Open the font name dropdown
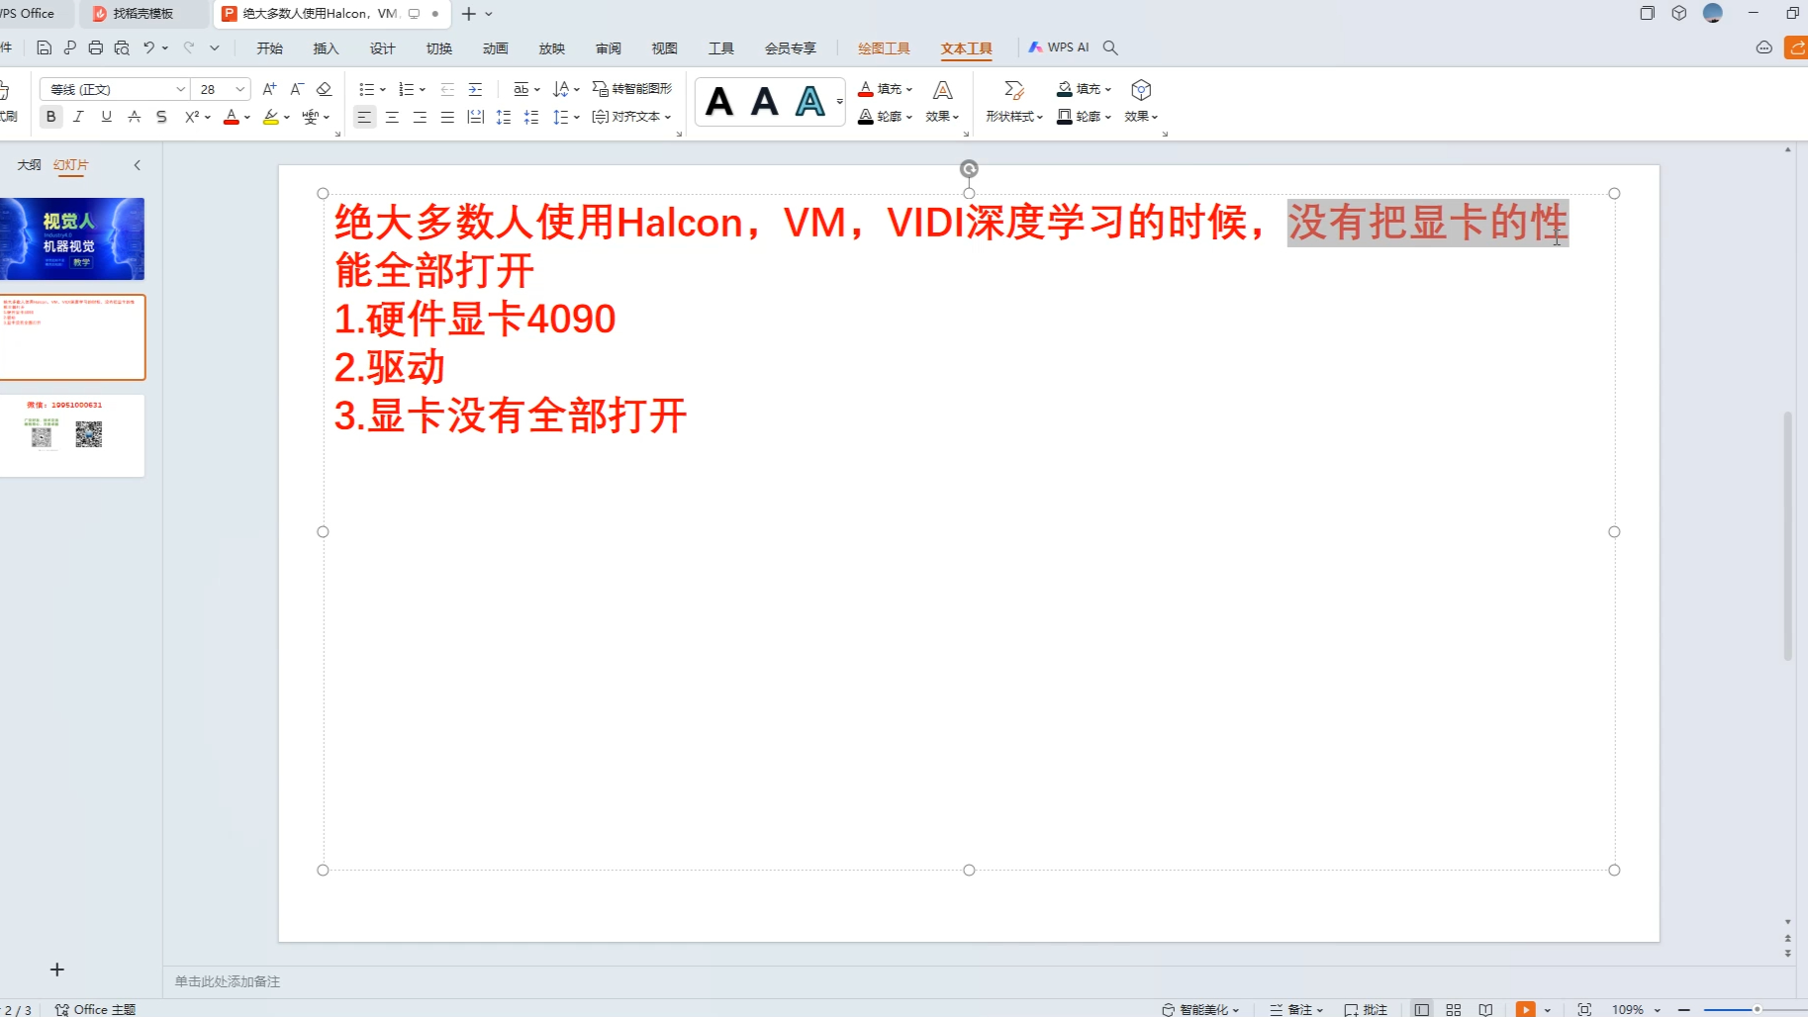This screenshot has height=1017, width=1808. tap(180, 89)
